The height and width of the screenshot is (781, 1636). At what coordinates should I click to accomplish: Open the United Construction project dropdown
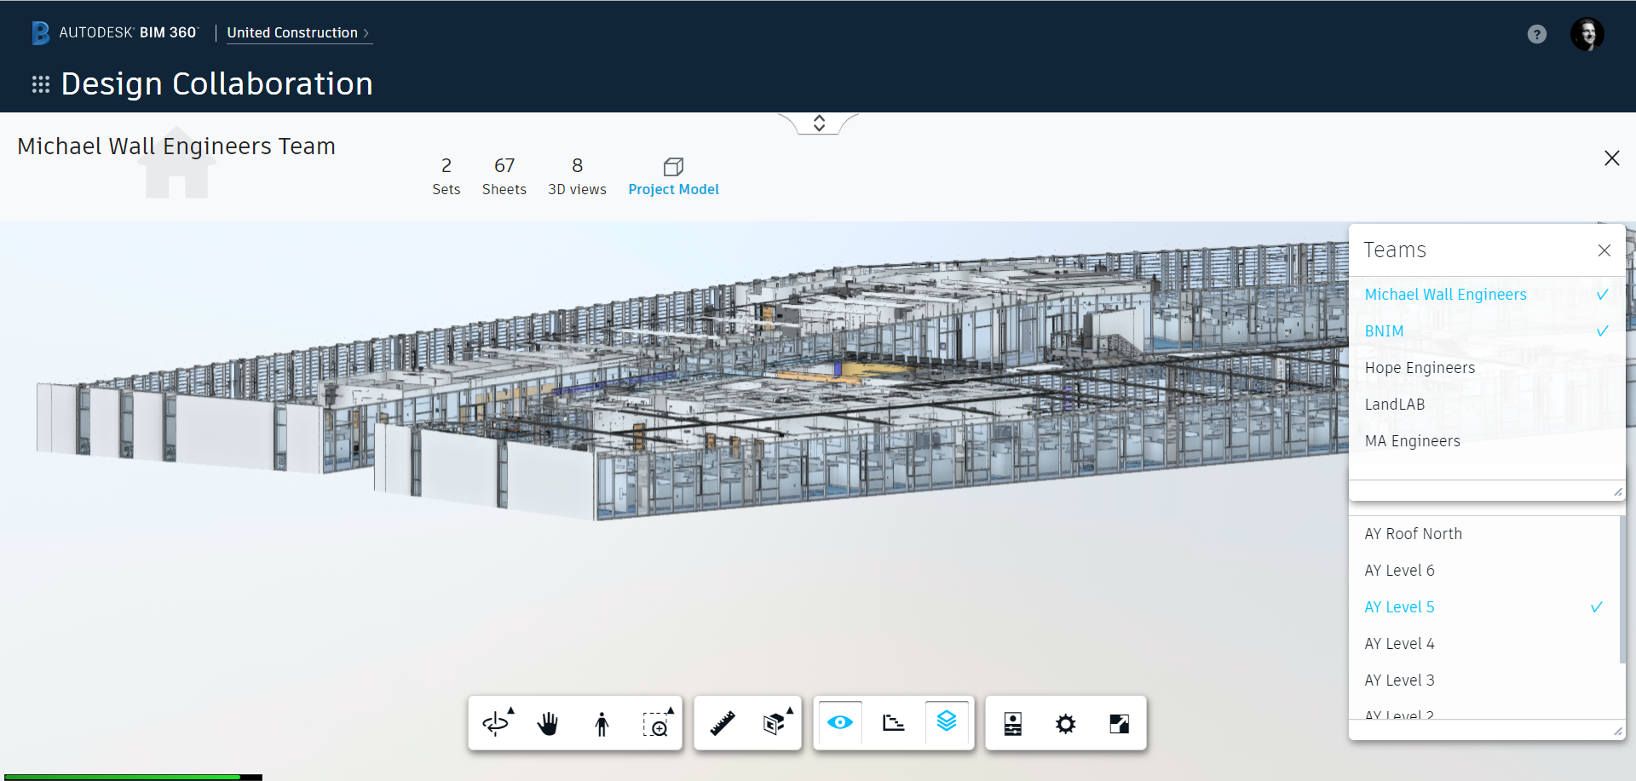coord(298,32)
